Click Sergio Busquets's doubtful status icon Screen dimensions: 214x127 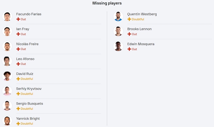click(18, 109)
